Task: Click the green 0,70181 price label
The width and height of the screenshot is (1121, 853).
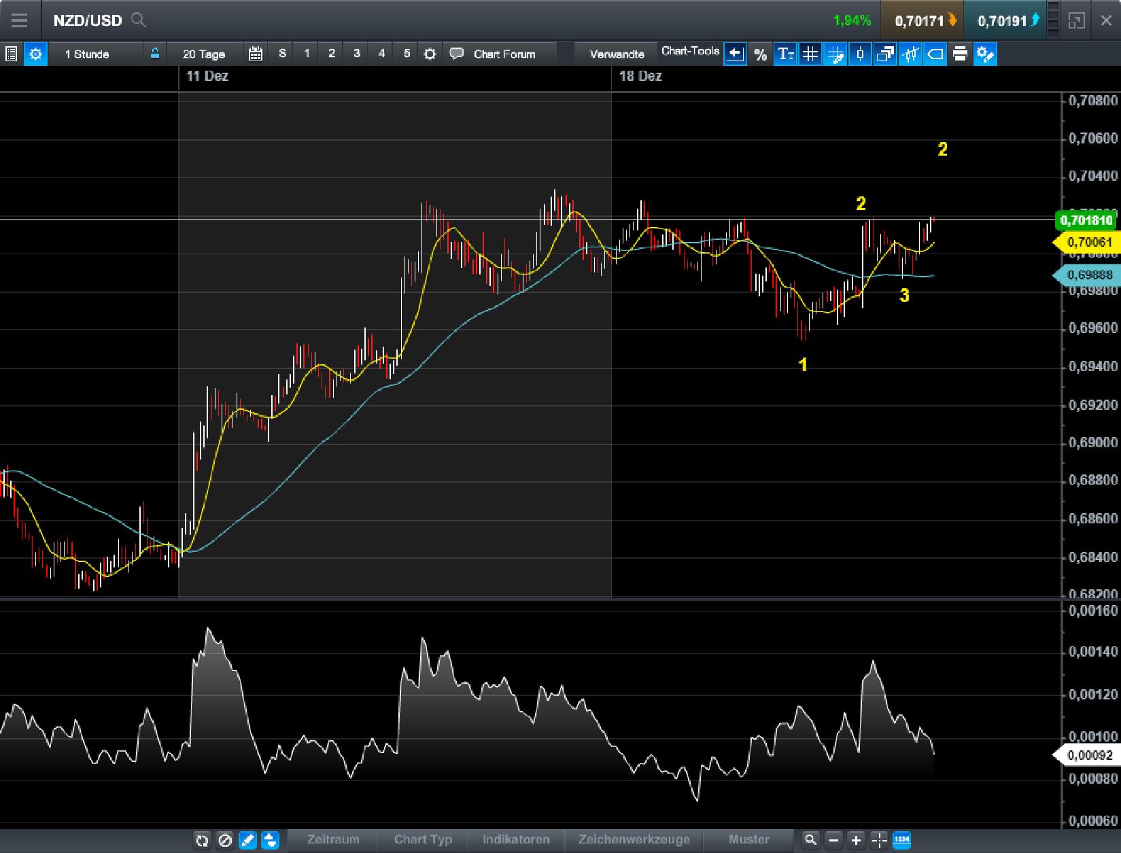Action: coord(1085,220)
